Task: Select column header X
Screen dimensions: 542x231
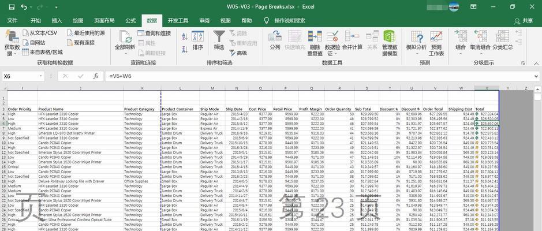Action: [x=487, y=88]
